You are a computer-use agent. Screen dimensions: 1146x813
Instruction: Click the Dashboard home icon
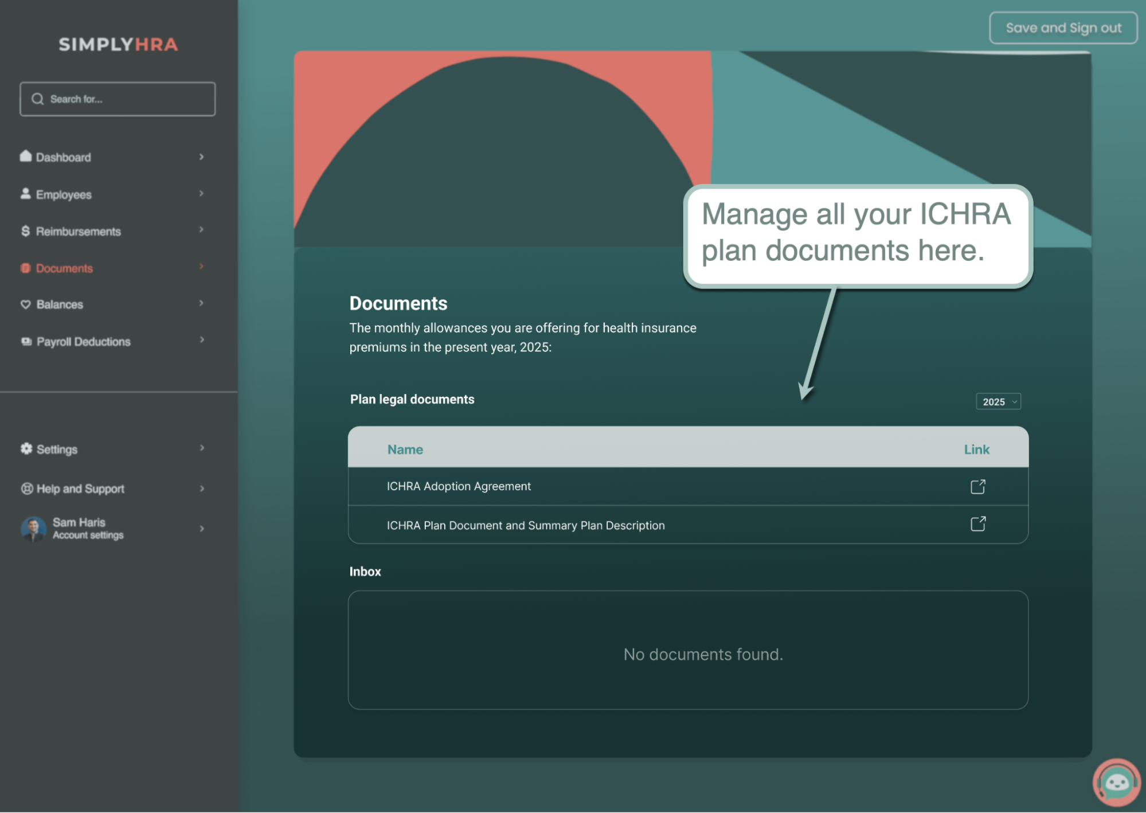[x=26, y=156]
